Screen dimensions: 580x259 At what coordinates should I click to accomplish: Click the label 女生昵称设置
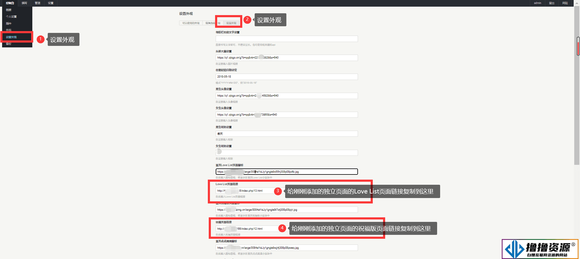224,146
